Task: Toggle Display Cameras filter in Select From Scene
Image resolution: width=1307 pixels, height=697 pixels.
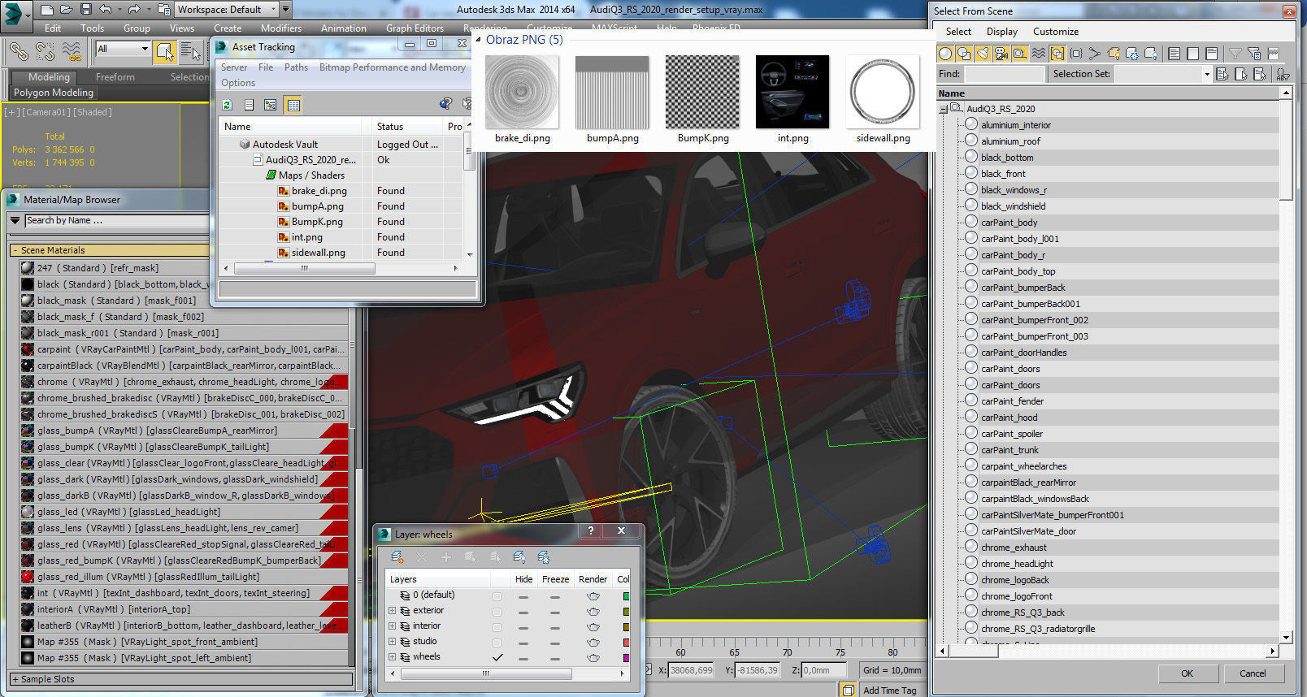Action: 1001,54
